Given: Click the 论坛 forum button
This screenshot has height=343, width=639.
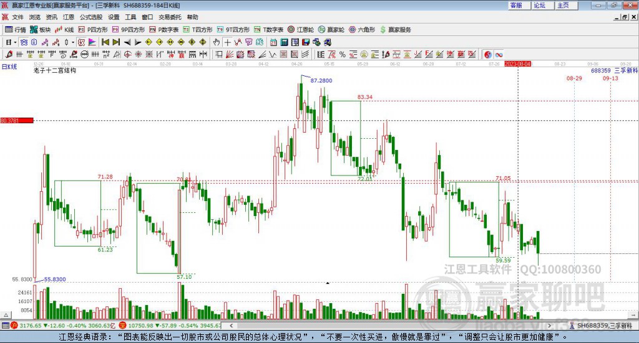Looking at the screenshot, I should 543,5.
